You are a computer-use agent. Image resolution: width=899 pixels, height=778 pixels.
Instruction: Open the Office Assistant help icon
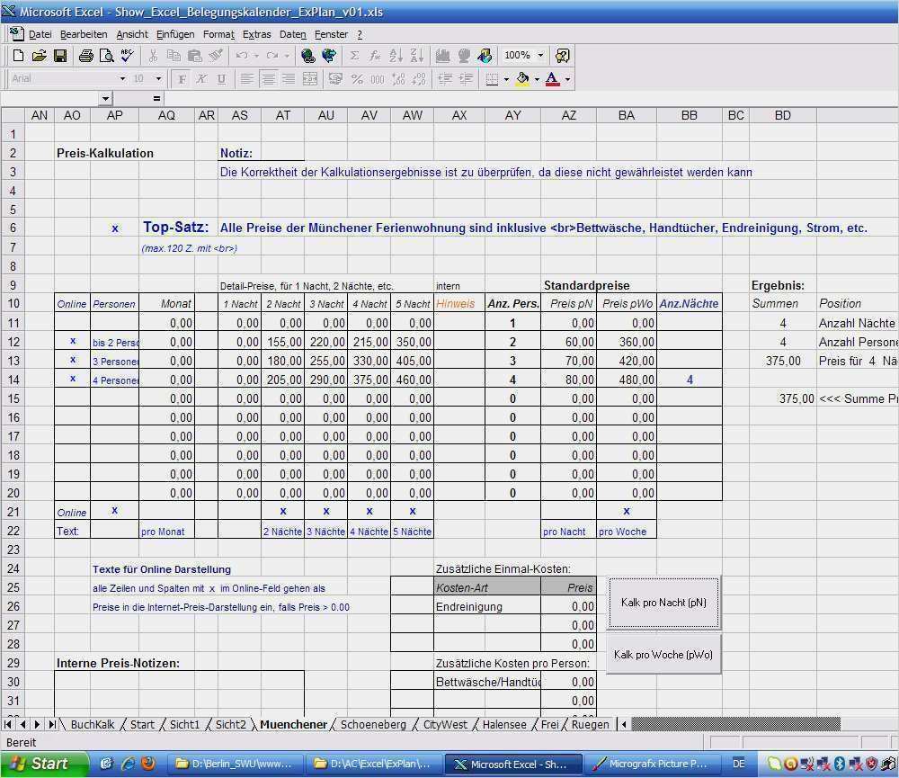[x=562, y=56]
